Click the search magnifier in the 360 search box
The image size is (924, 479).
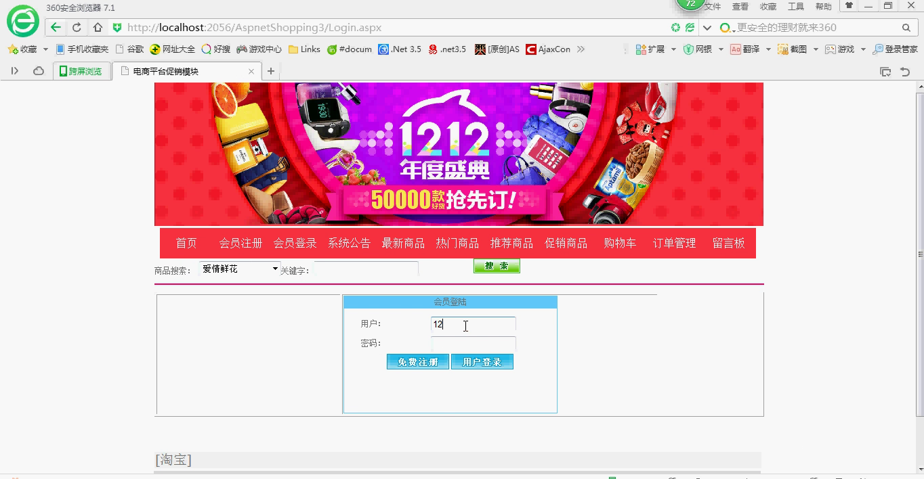pos(906,28)
